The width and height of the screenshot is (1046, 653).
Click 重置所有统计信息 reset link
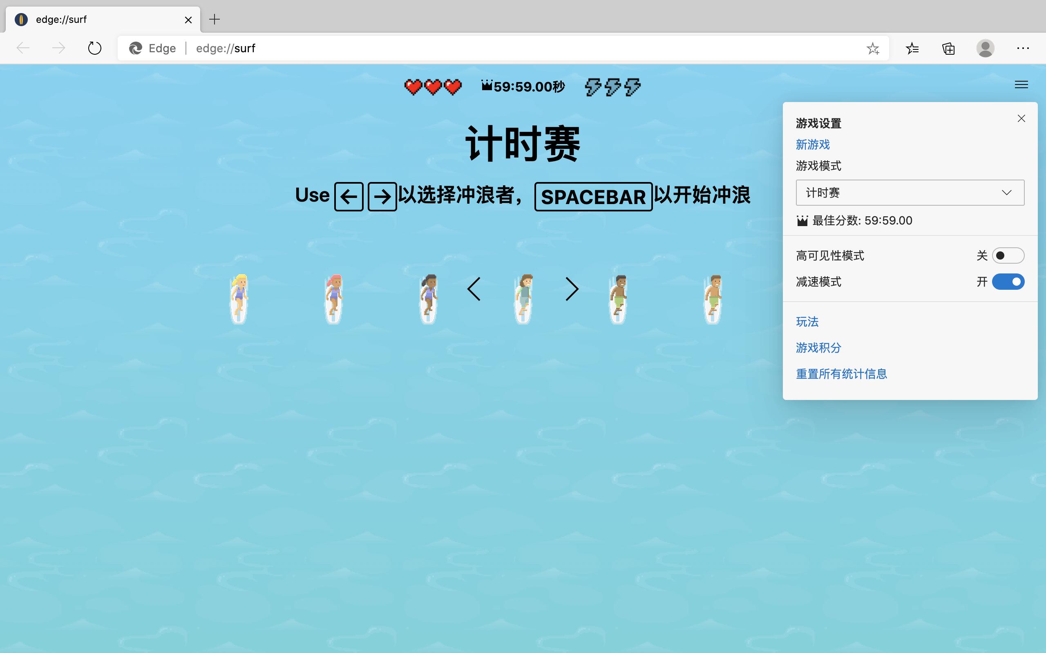tap(841, 374)
